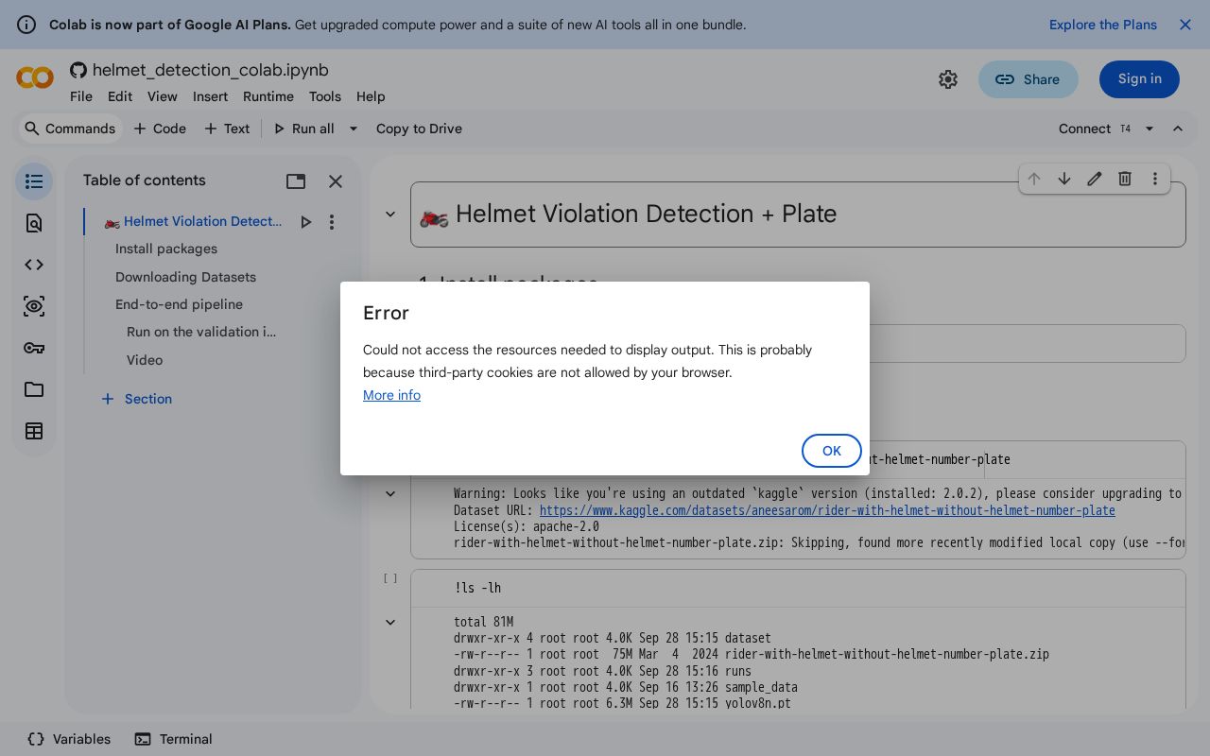Viewport: 1210px width, 756px height.
Task: Collapse the kaggle download cell output
Action: tap(390, 493)
